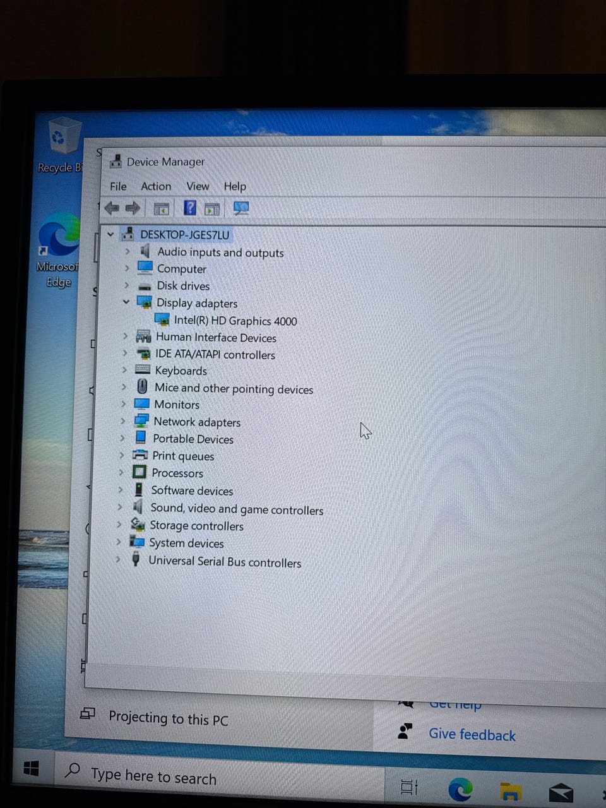Expand Audio inputs and outputs chevron

coord(127,251)
